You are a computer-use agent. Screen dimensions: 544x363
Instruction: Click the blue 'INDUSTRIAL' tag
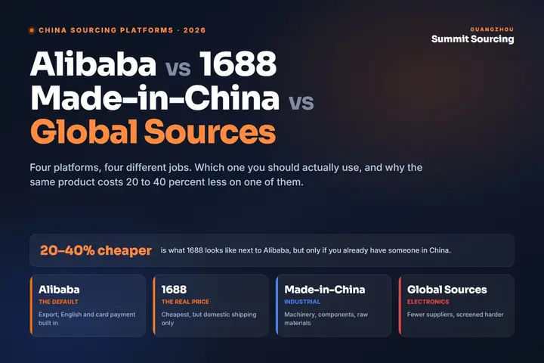[x=302, y=302]
